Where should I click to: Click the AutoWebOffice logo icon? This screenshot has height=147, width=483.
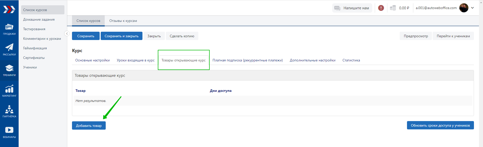click(x=9, y=10)
